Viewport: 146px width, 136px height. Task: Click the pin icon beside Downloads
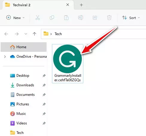(x=44, y=85)
